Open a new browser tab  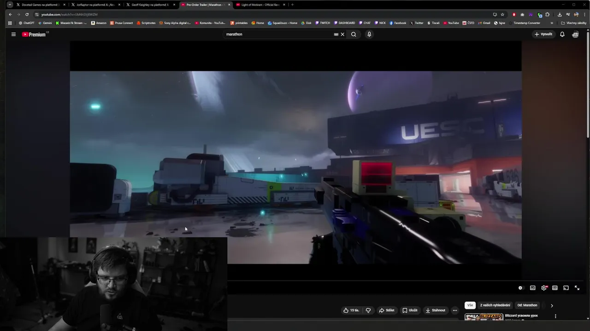point(292,5)
